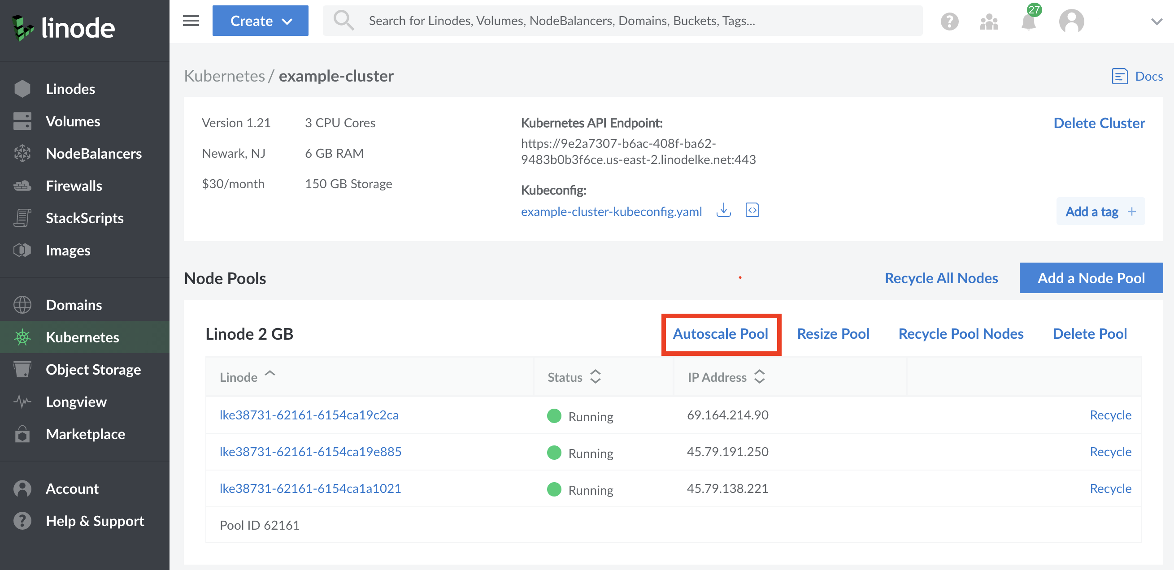
Task: Click the Add a Node Pool button
Action: pos(1092,277)
